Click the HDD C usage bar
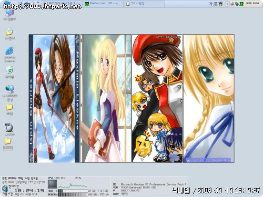The image size is (263, 197). [x=73, y=191]
